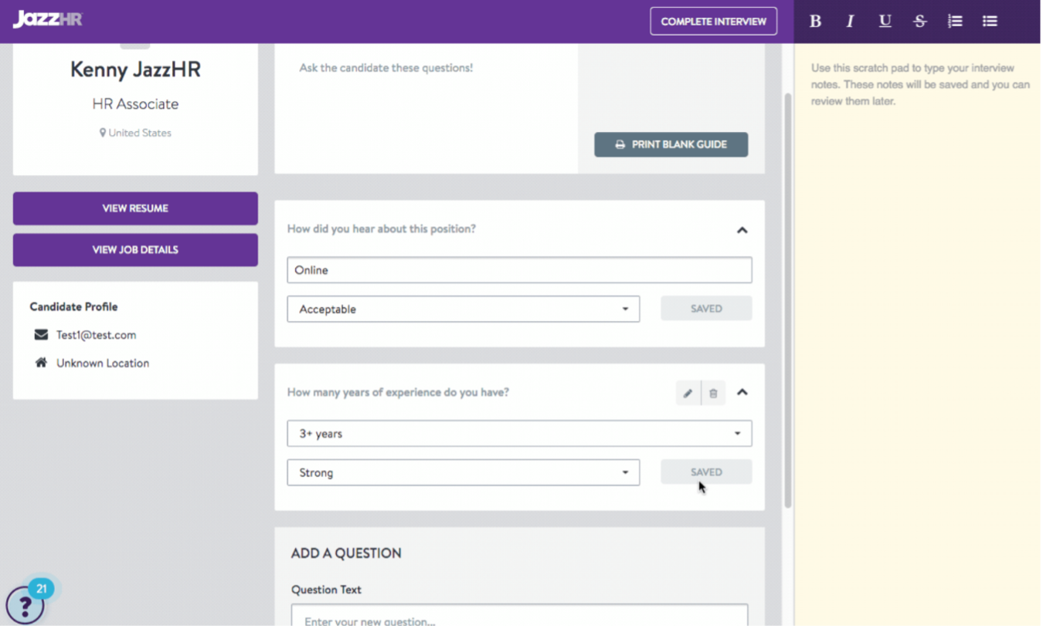Screen dimensions: 1043x629
Task: Insert bulleted list in scratch pad
Action: [x=990, y=22]
